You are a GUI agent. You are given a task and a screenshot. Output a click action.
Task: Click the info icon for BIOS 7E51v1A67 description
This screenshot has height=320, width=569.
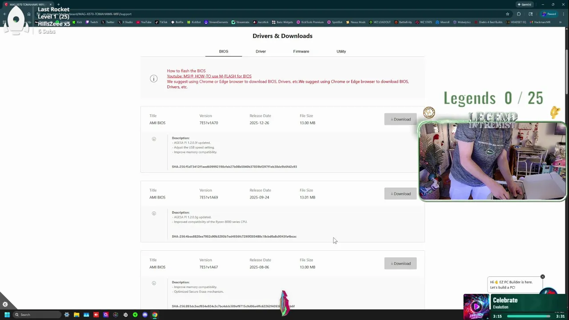tap(154, 283)
